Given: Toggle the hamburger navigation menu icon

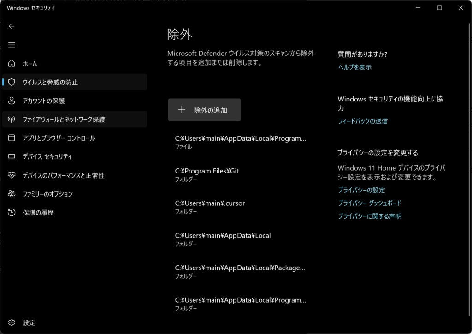Looking at the screenshot, I should (12, 45).
